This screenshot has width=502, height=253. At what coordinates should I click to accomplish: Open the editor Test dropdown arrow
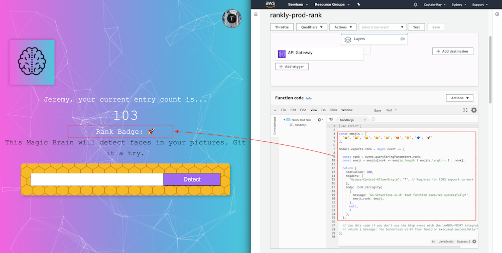[396, 110]
